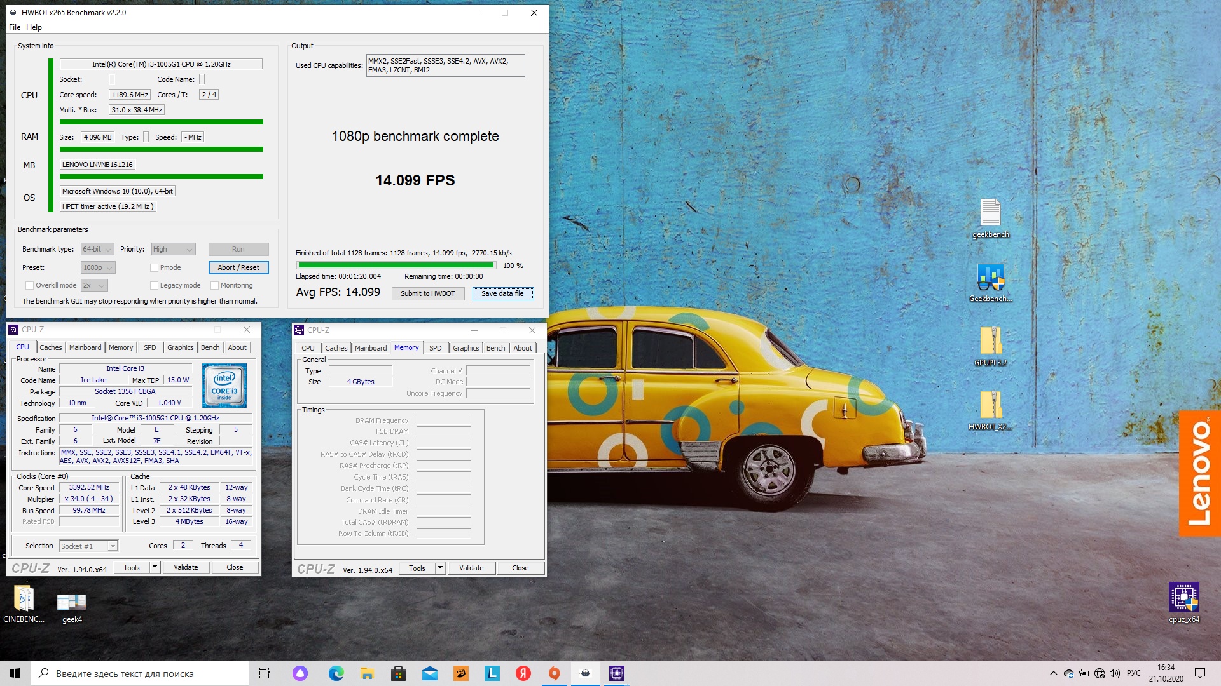Image resolution: width=1221 pixels, height=686 pixels.
Task: Switch to Graphics tab in right CPU-Z
Action: [466, 348]
